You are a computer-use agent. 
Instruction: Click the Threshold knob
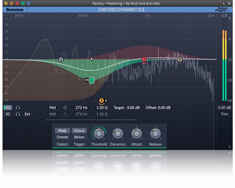coord(99,134)
